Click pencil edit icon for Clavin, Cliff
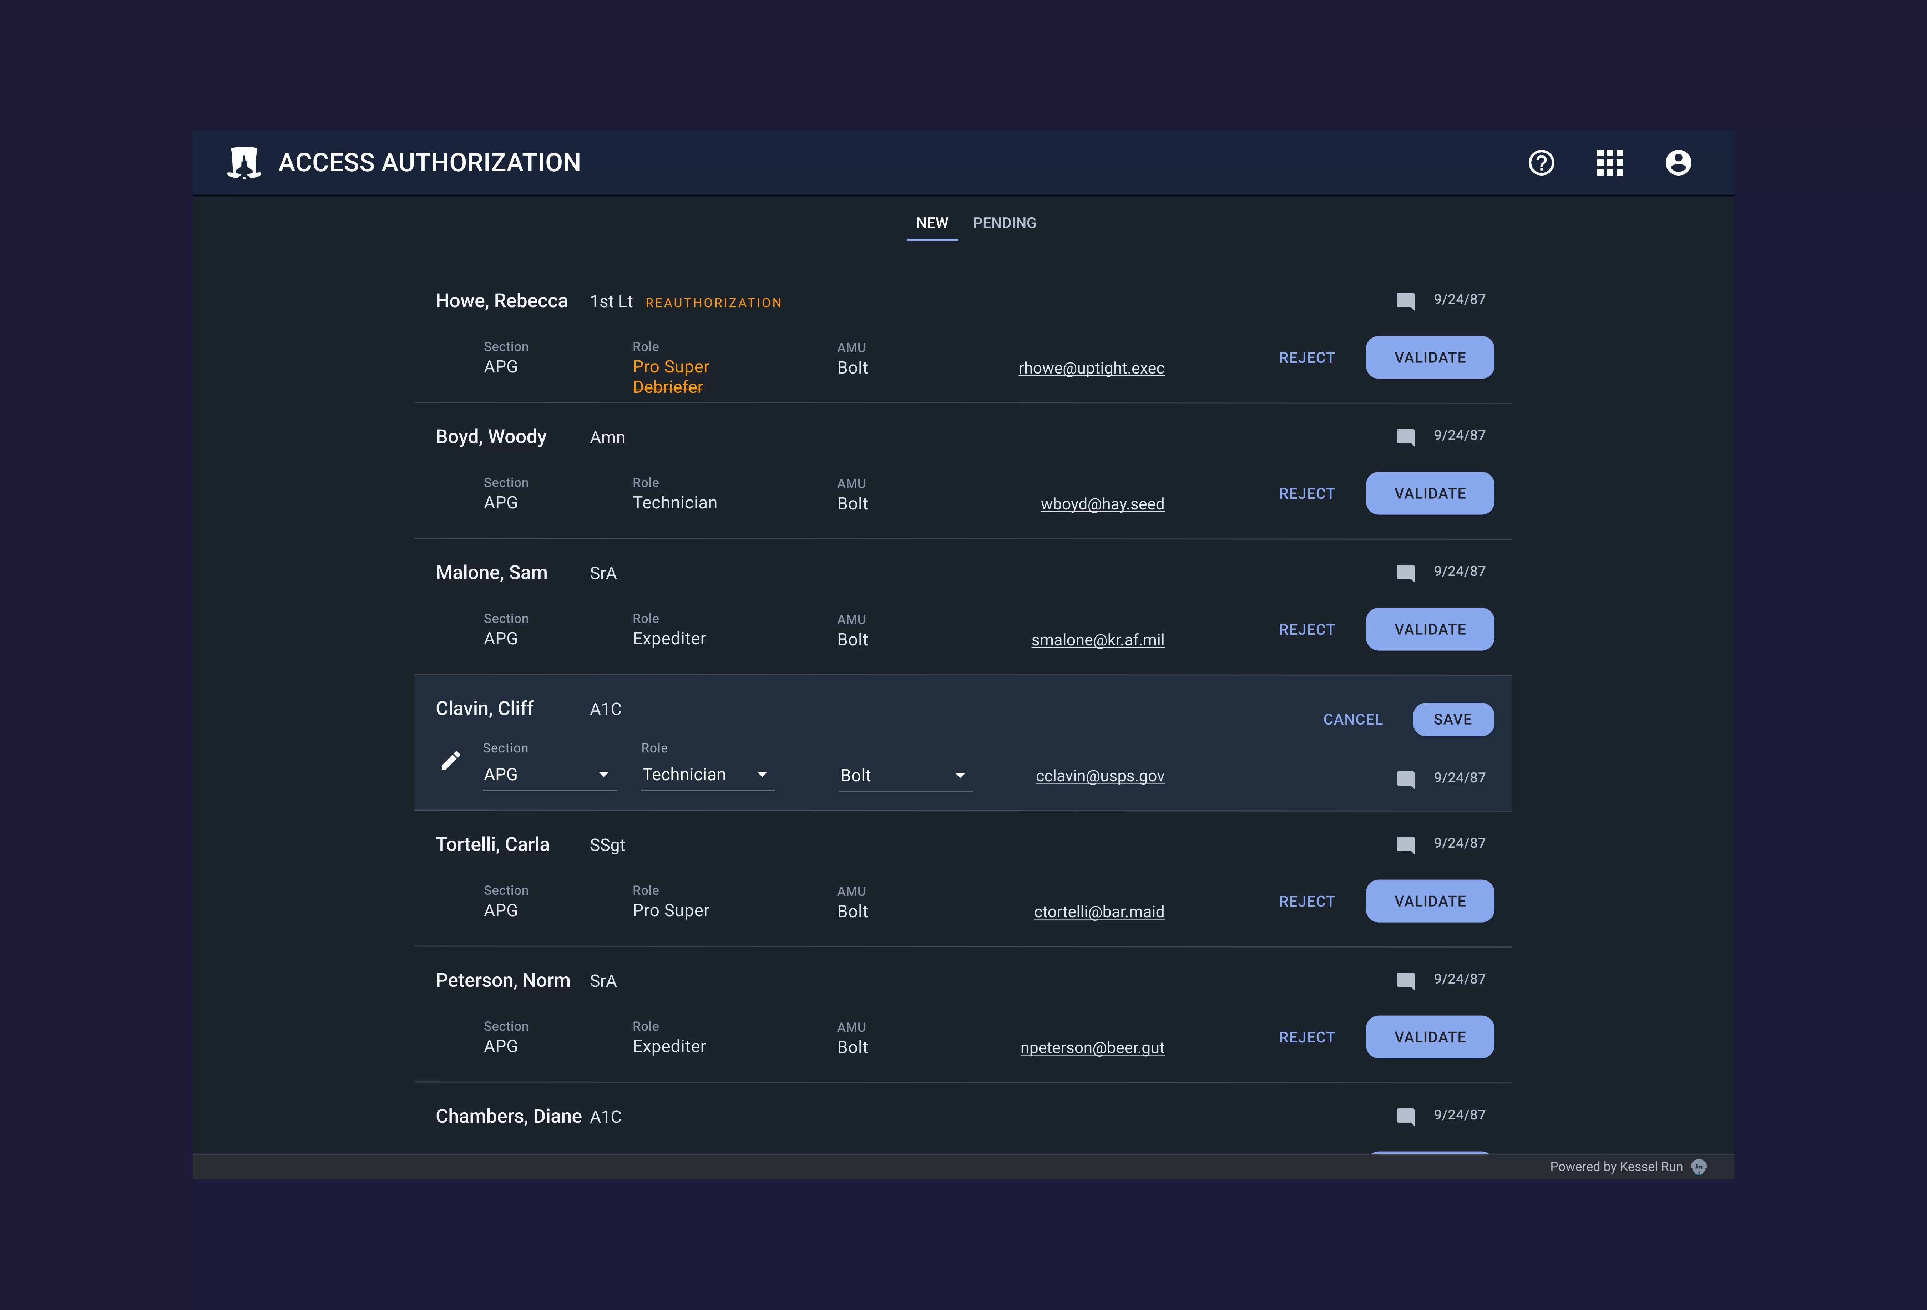Image resolution: width=1927 pixels, height=1310 pixels. click(450, 760)
